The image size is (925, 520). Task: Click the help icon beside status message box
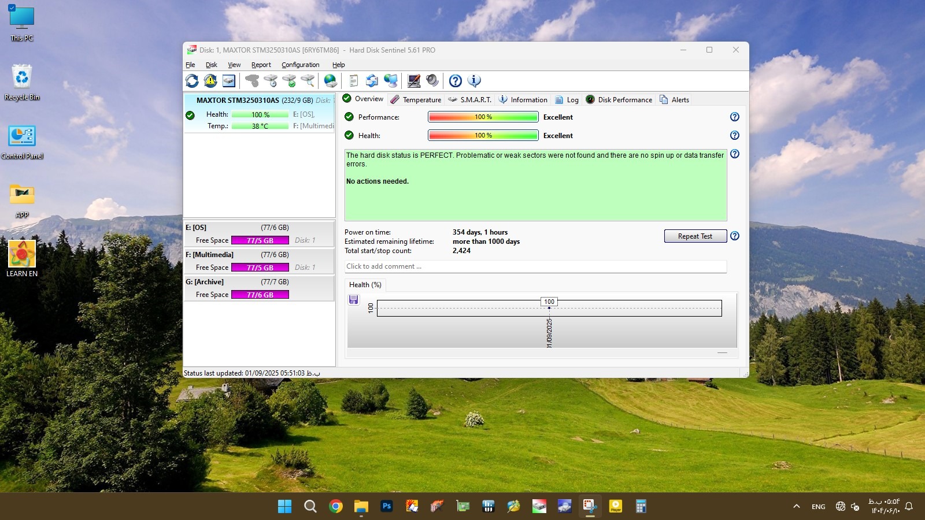pos(735,154)
